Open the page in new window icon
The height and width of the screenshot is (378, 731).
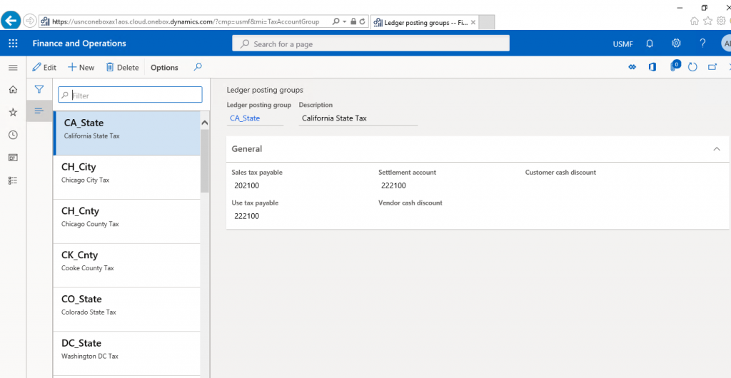(712, 68)
